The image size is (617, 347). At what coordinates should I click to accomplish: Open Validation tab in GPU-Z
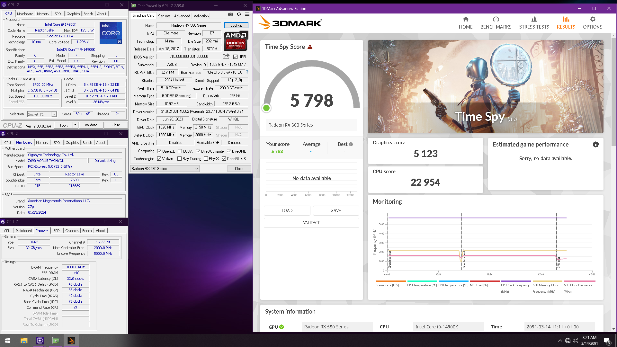click(201, 16)
